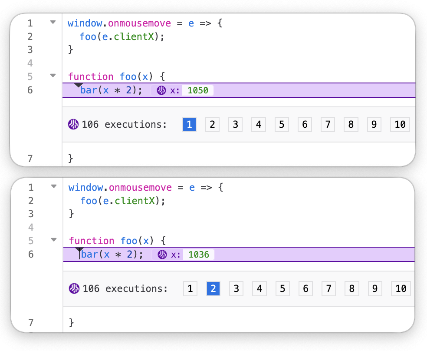Select execution 10 in the top panel
The width and height of the screenshot is (427, 351).
(x=400, y=125)
